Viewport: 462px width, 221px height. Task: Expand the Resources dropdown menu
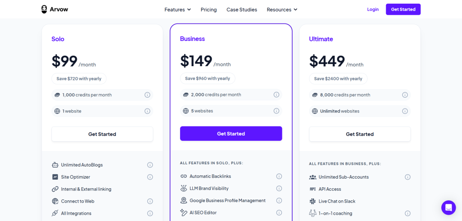pyautogui.click(x=282, y=9)
